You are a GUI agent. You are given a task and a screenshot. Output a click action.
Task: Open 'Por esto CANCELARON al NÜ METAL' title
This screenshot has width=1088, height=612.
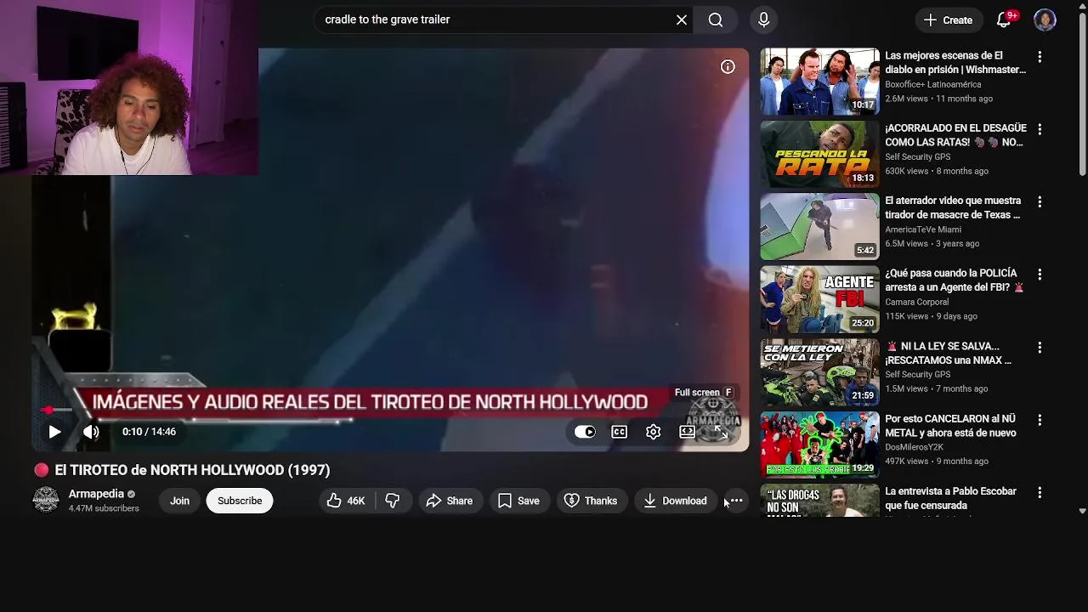[950, 426]
